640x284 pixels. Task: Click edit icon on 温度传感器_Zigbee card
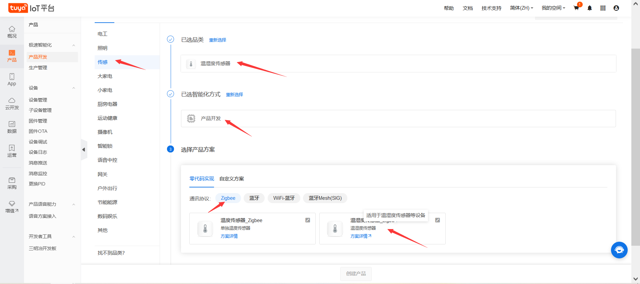307,220
